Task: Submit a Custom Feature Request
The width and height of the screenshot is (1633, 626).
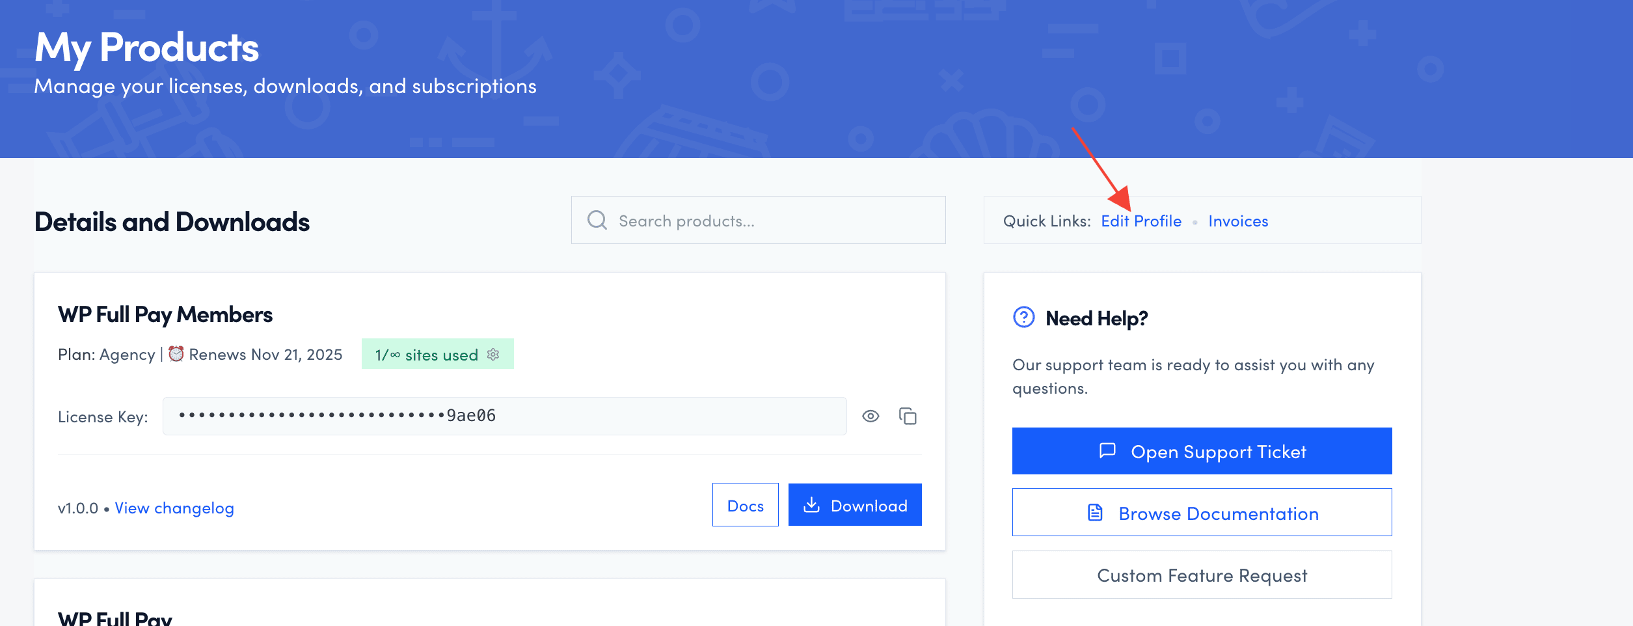Action: pyautogui.click(x=1201, y=575)
